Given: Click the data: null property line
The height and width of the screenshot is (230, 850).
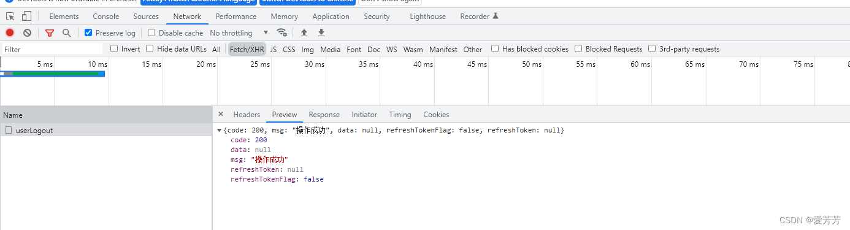Looking at the screenshot, I should [x=250, y=150].
